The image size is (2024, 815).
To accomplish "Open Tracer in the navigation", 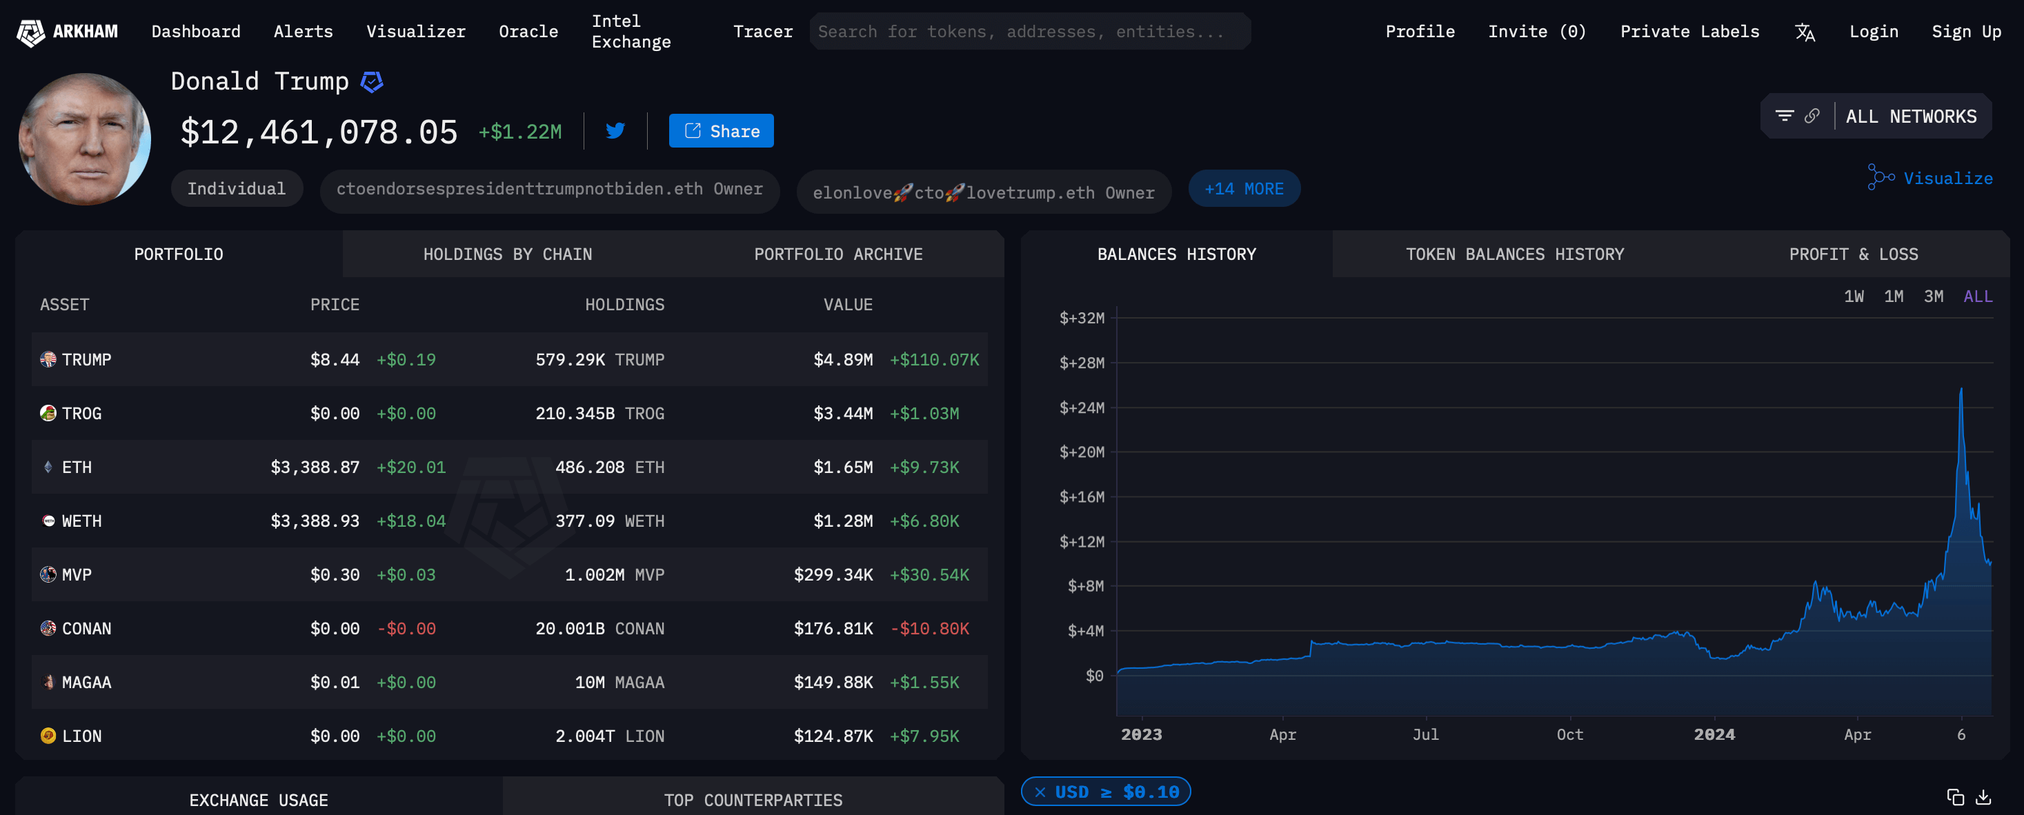I will click(762, 32).
